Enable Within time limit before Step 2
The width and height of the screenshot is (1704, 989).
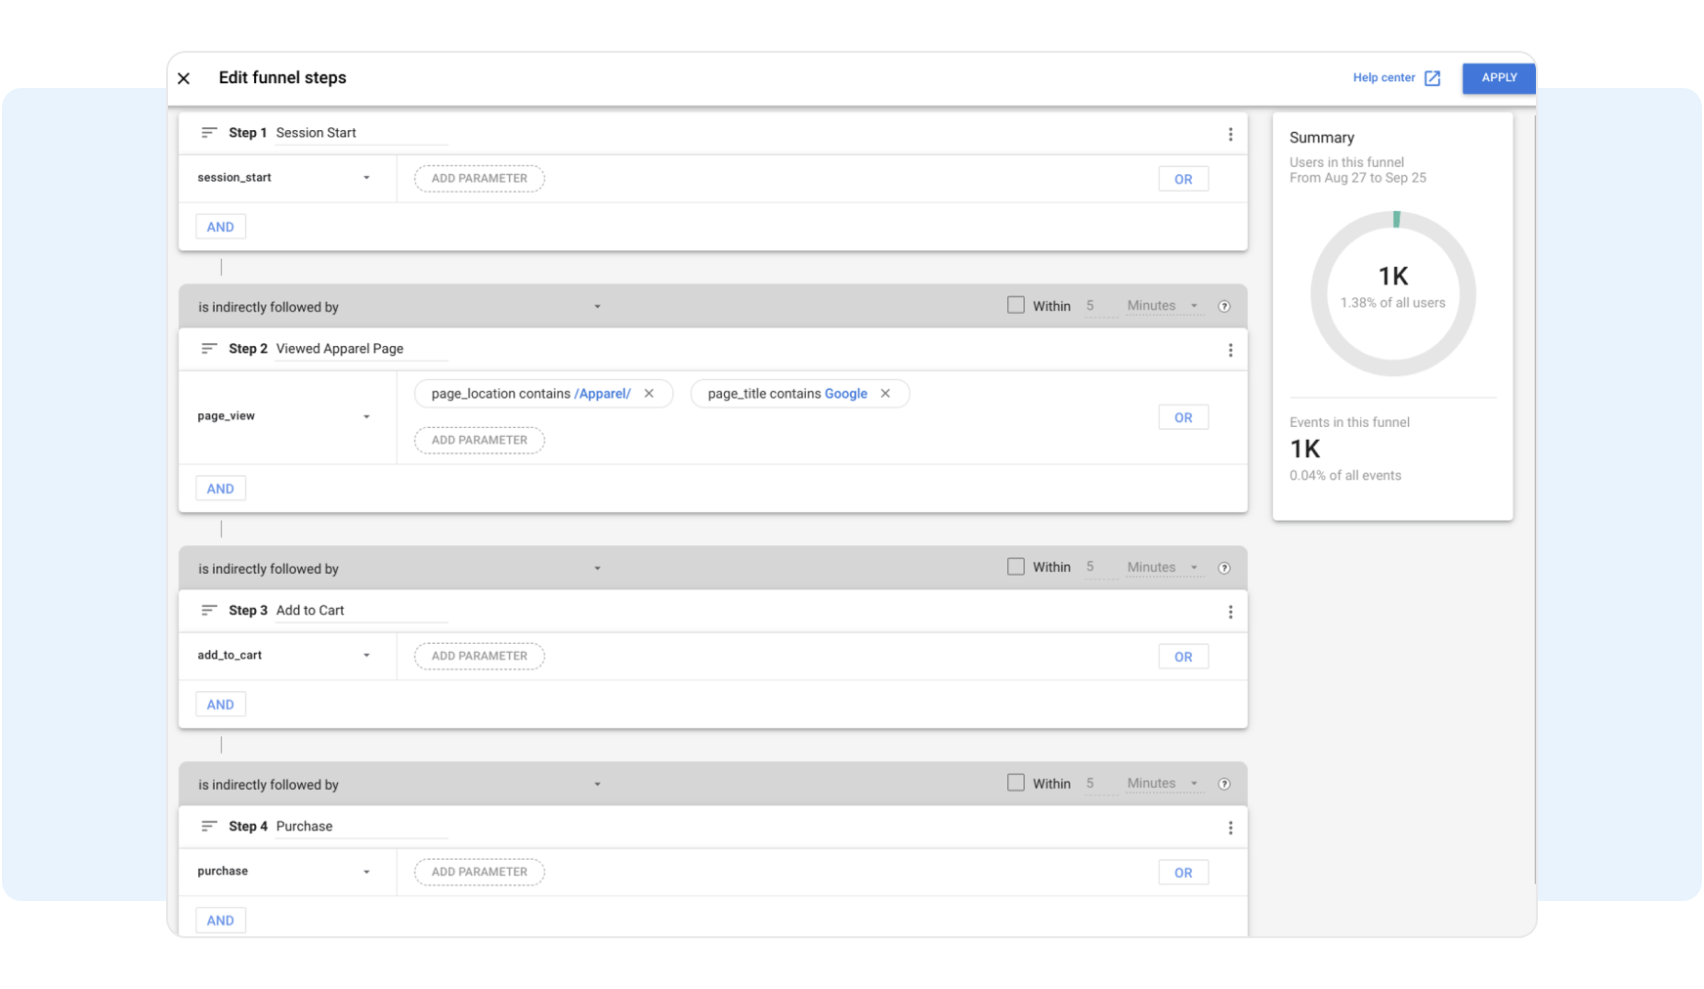click(x=1016, y=306)
